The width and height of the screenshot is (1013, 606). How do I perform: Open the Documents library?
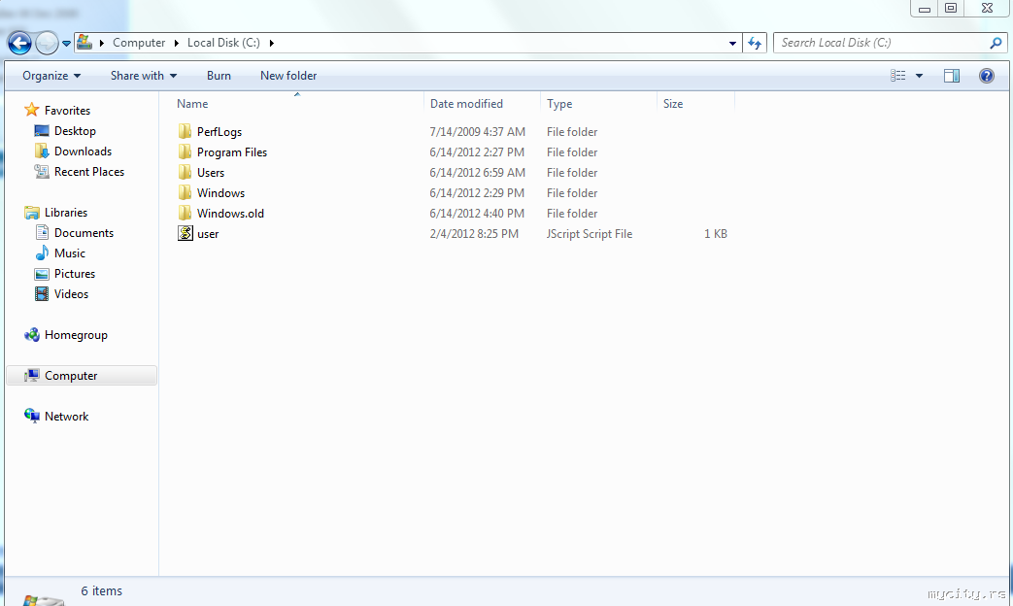point(84,233)
